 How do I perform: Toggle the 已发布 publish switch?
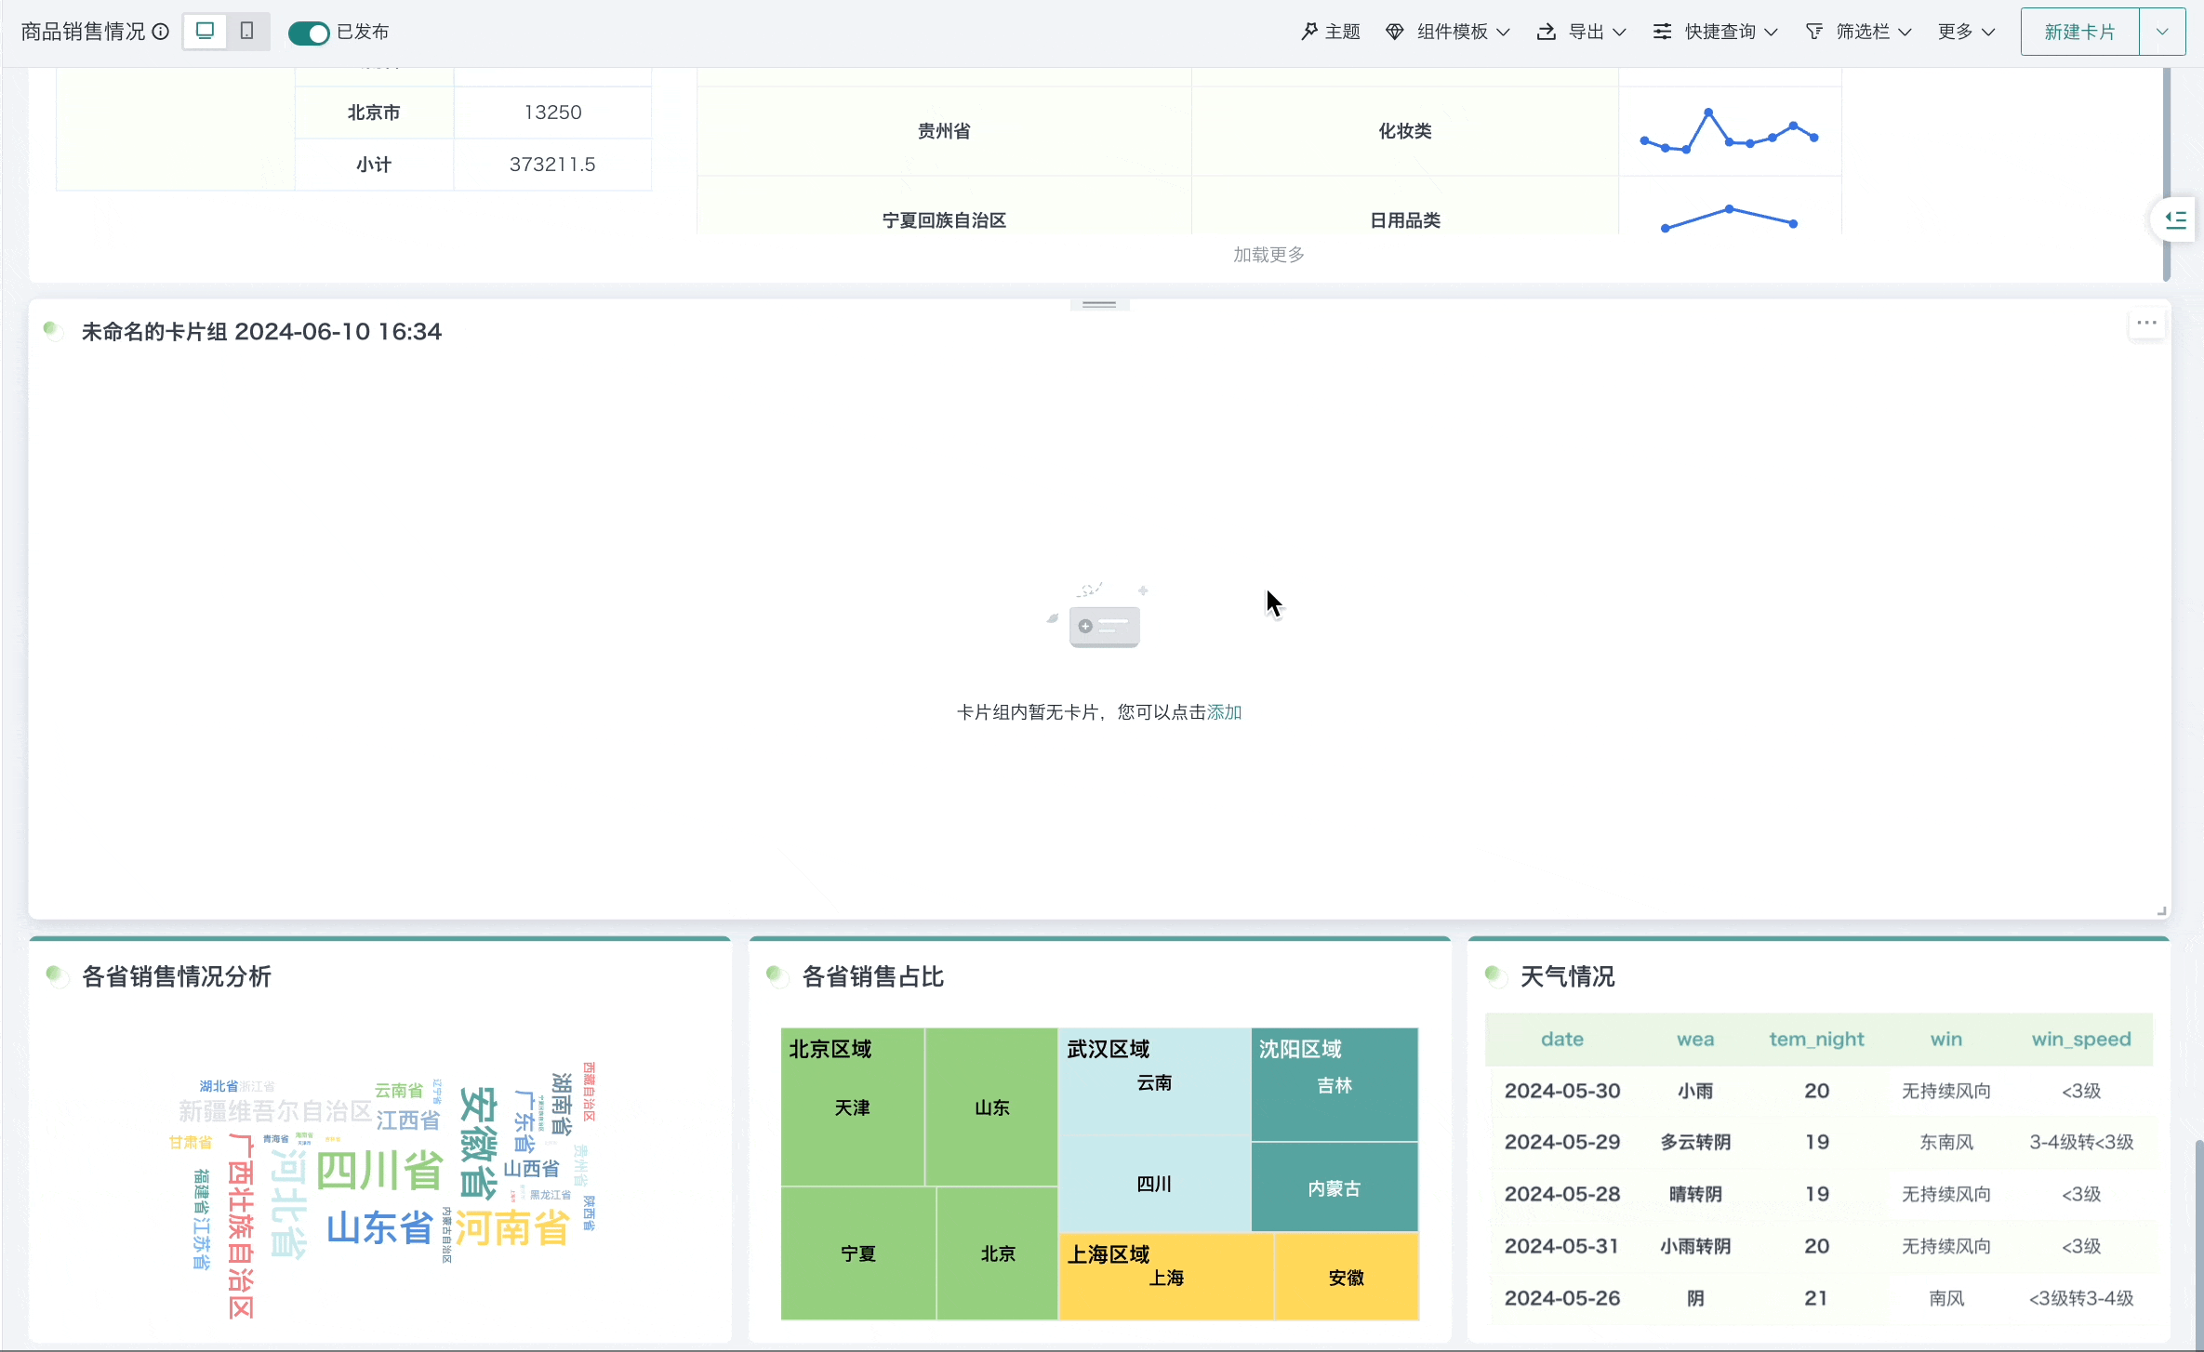(x=309, y=33)
